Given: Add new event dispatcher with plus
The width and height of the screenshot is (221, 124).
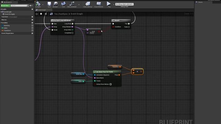Looking at the screenshot, I should [x=32, y=33].
